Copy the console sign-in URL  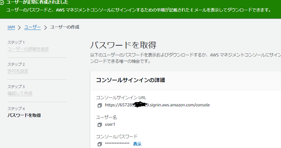[100, 105]
